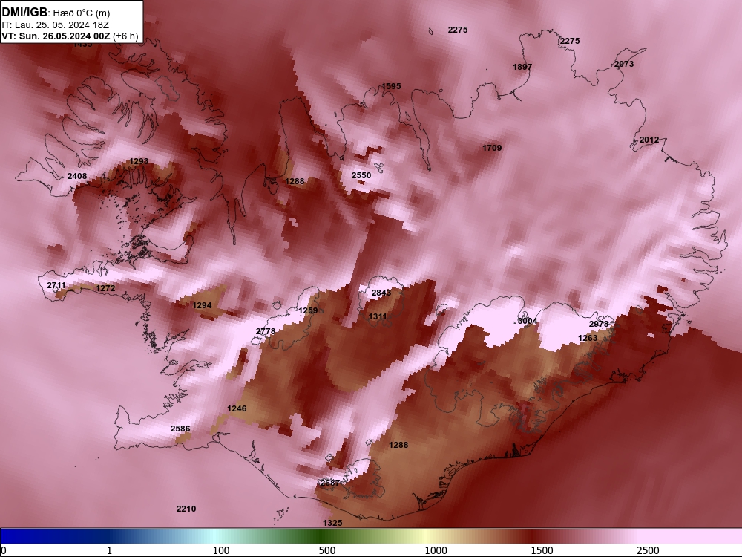742x557 pixels.
Task: Select the 2711 height value
Action: (x=56, y=285)
